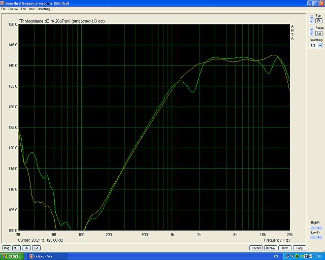Decrease Range with down arrow
Screen dimensions: 325x260
click(311, 34)
